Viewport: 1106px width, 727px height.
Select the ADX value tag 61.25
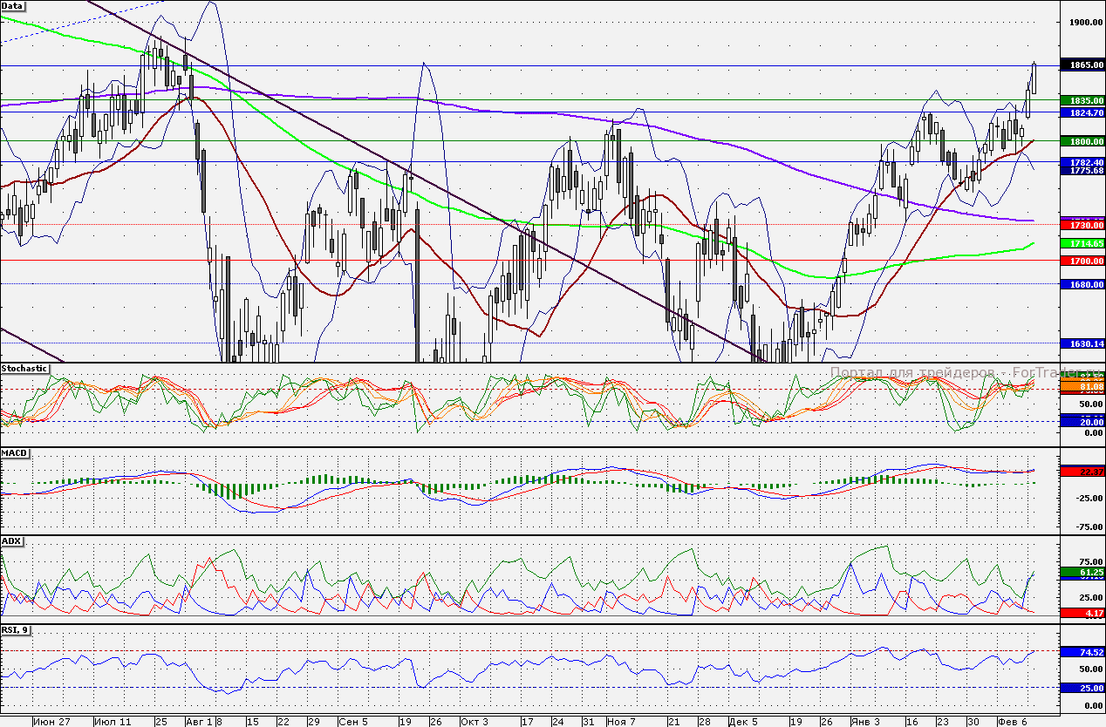pyautogui.click(x=1082, y=572)
